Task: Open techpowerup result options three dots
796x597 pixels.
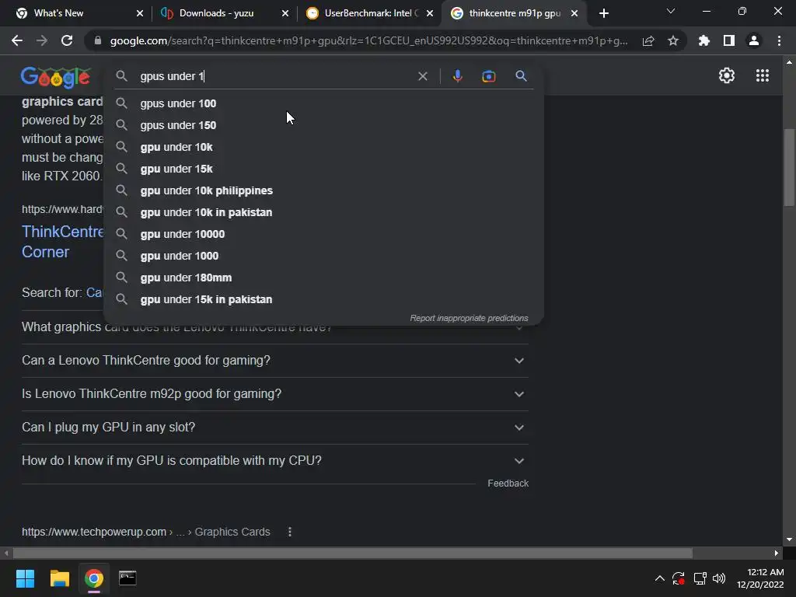Action: [290, 532]
